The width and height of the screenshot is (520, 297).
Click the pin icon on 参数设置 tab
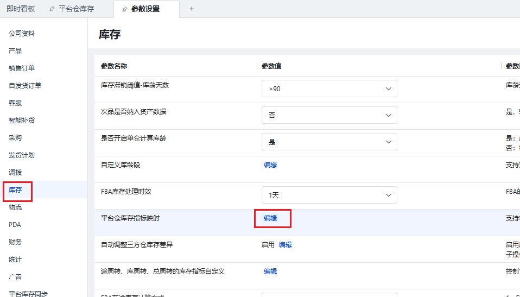point(125,9)
